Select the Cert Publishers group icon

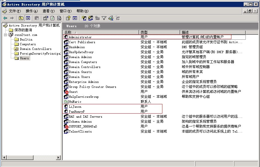(66, 42)
